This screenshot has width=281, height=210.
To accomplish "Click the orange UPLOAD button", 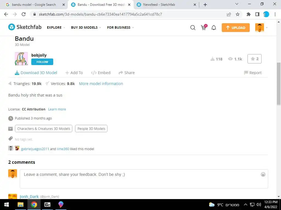I will 235,28.
